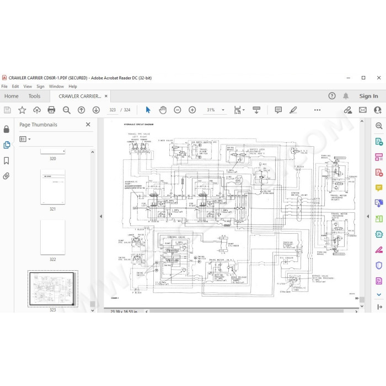Toggle the Page Thumbnails pane icon

tap(7, 144)
